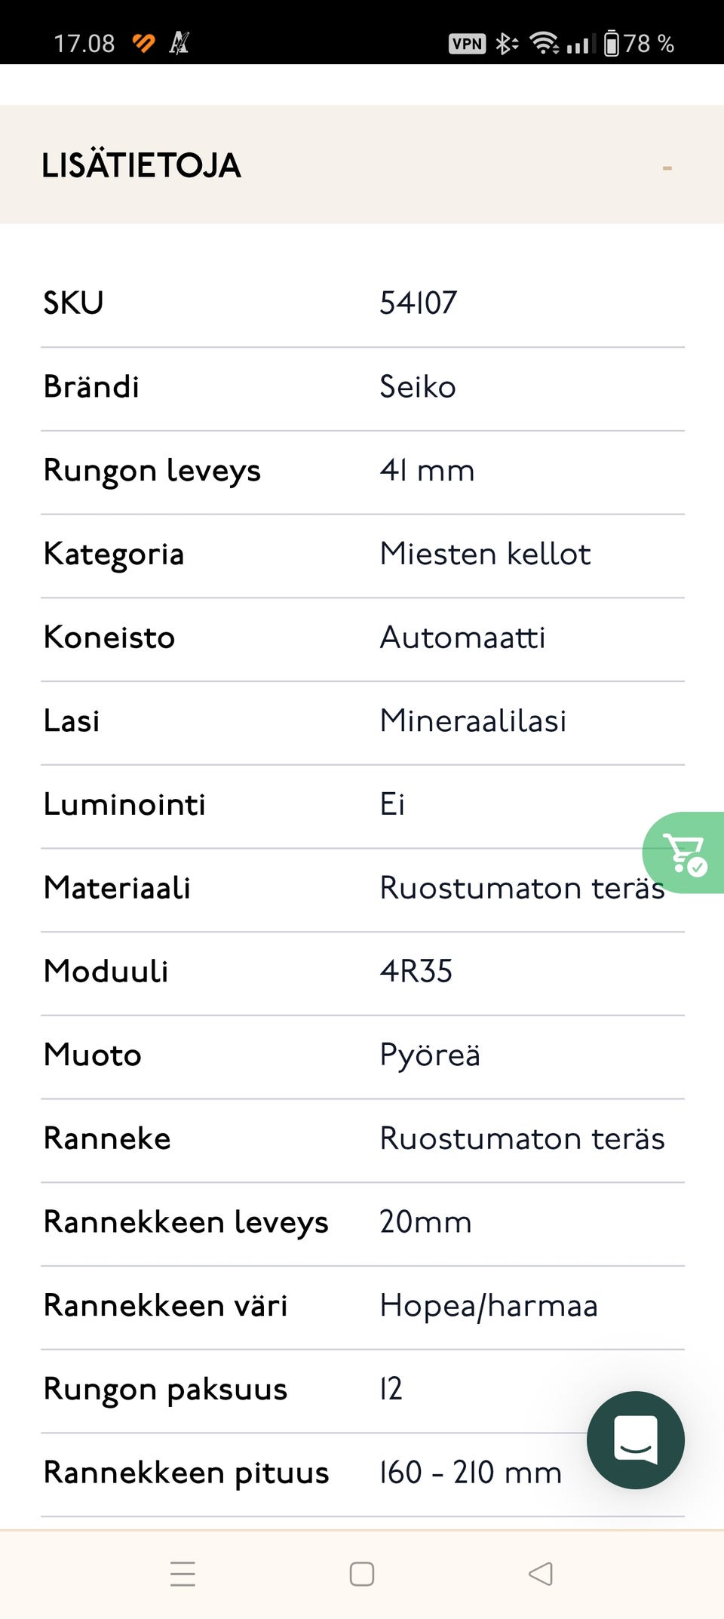
Task: Select the SKU value 54107
Action: (417, 303)
